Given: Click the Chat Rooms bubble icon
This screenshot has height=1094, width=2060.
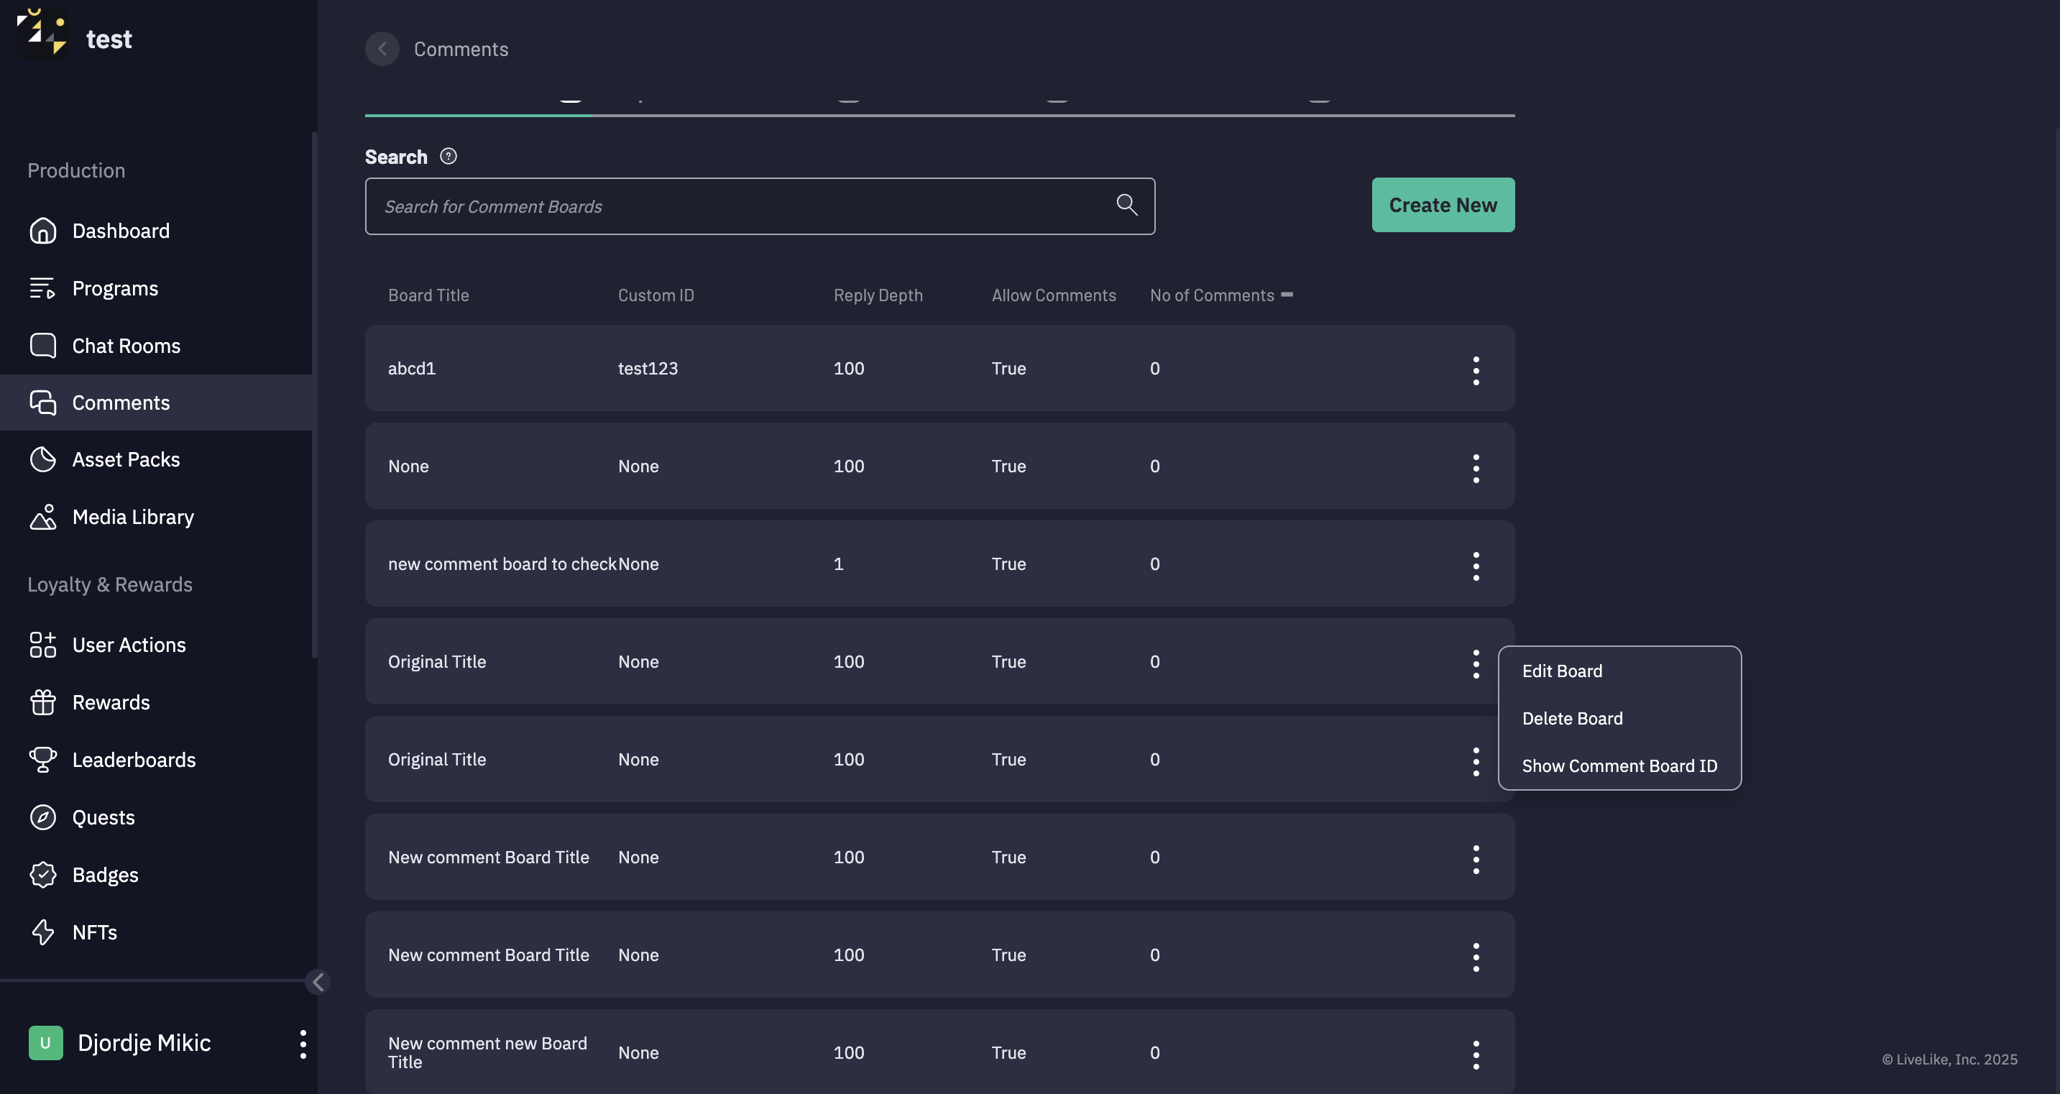Looking at the screenshot, I should coord(42,346).
